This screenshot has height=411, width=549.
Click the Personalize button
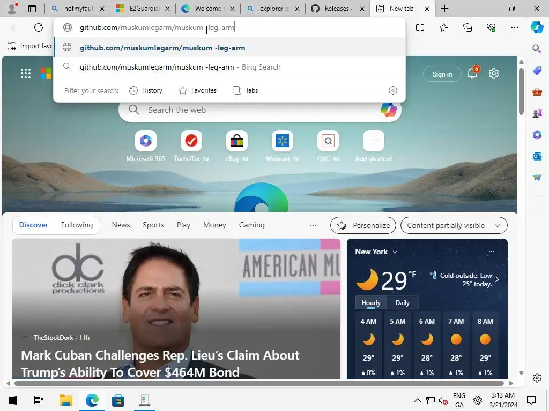[x=363, y=225]
